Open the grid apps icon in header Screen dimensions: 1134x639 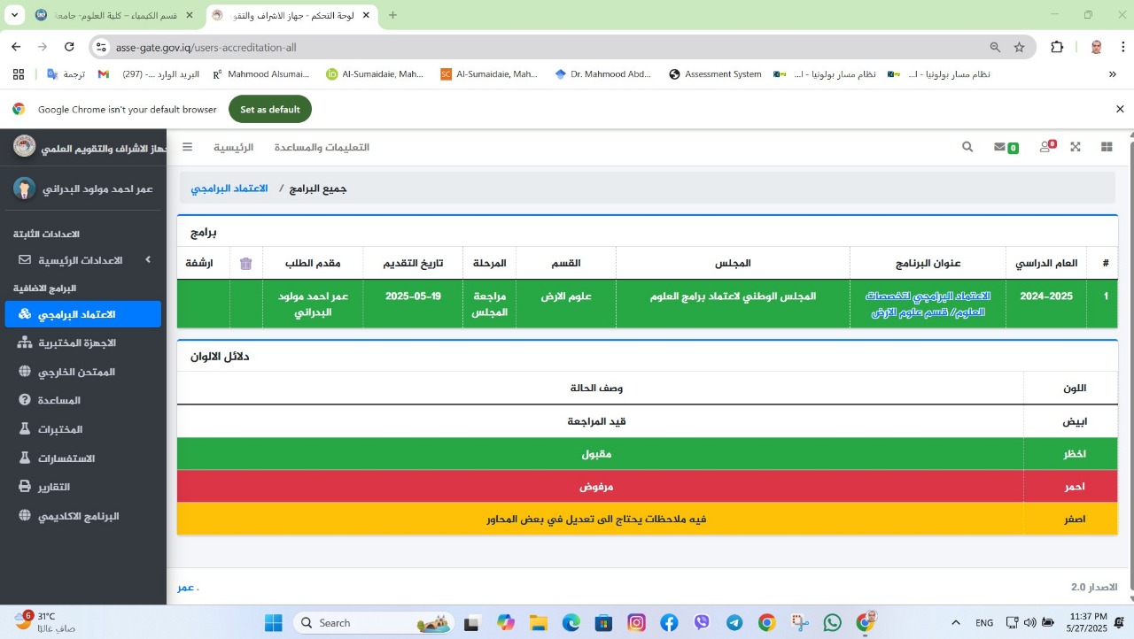[x=1107, y=147]
